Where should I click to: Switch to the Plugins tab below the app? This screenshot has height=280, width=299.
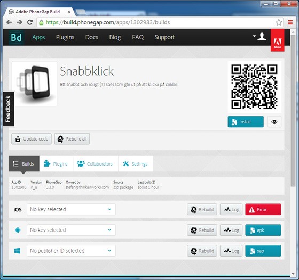(56, 163)
